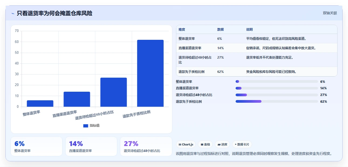Click the text 平均值看似稳定，但无法识别高风险渠道。
The width and height of the screenshot is (348, 167).
tap(276, 39)
